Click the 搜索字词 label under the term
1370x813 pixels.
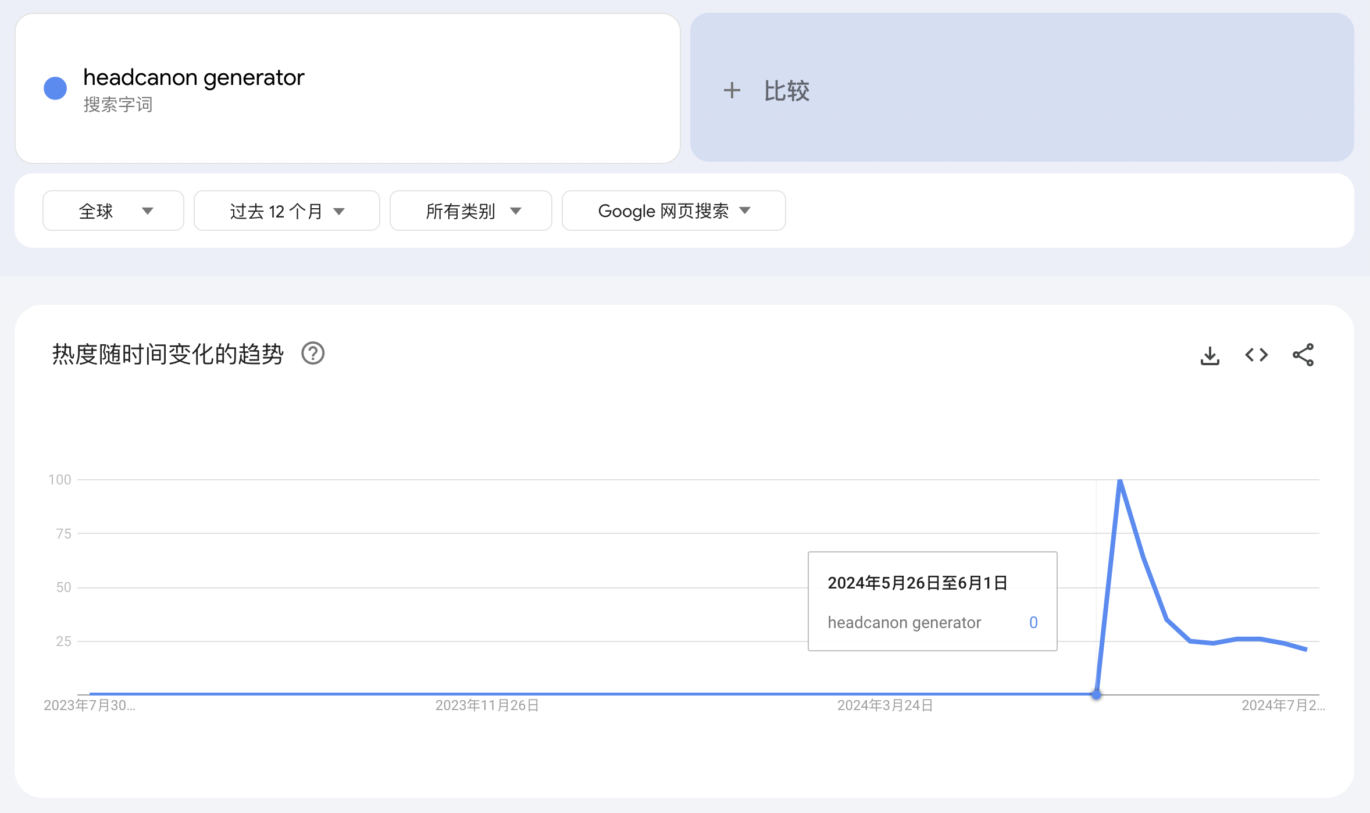point(118,105)
